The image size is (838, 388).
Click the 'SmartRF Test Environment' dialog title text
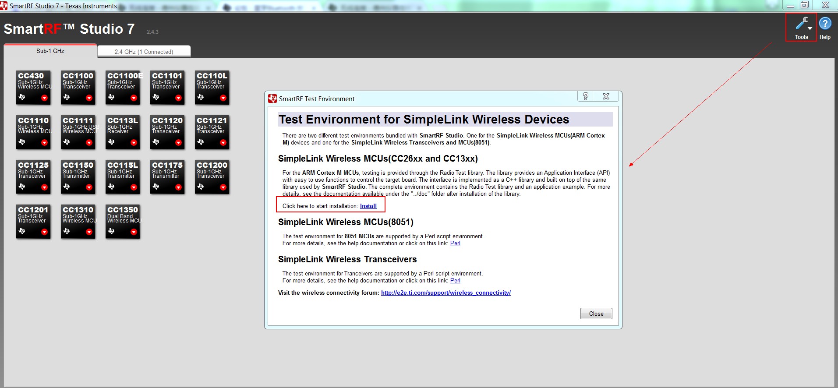[x=317, y=99]
